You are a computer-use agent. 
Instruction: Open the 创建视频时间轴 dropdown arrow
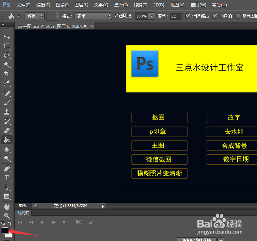click(x=221, y=240)
